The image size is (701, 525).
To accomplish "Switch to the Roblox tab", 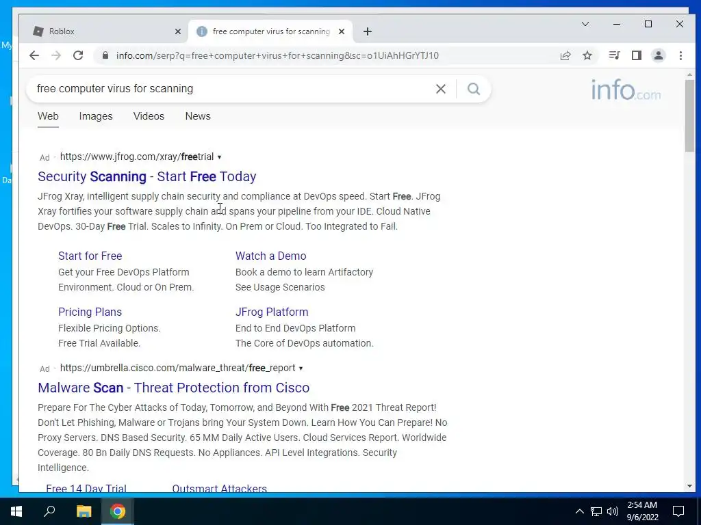I will click(x=103, y=31).
